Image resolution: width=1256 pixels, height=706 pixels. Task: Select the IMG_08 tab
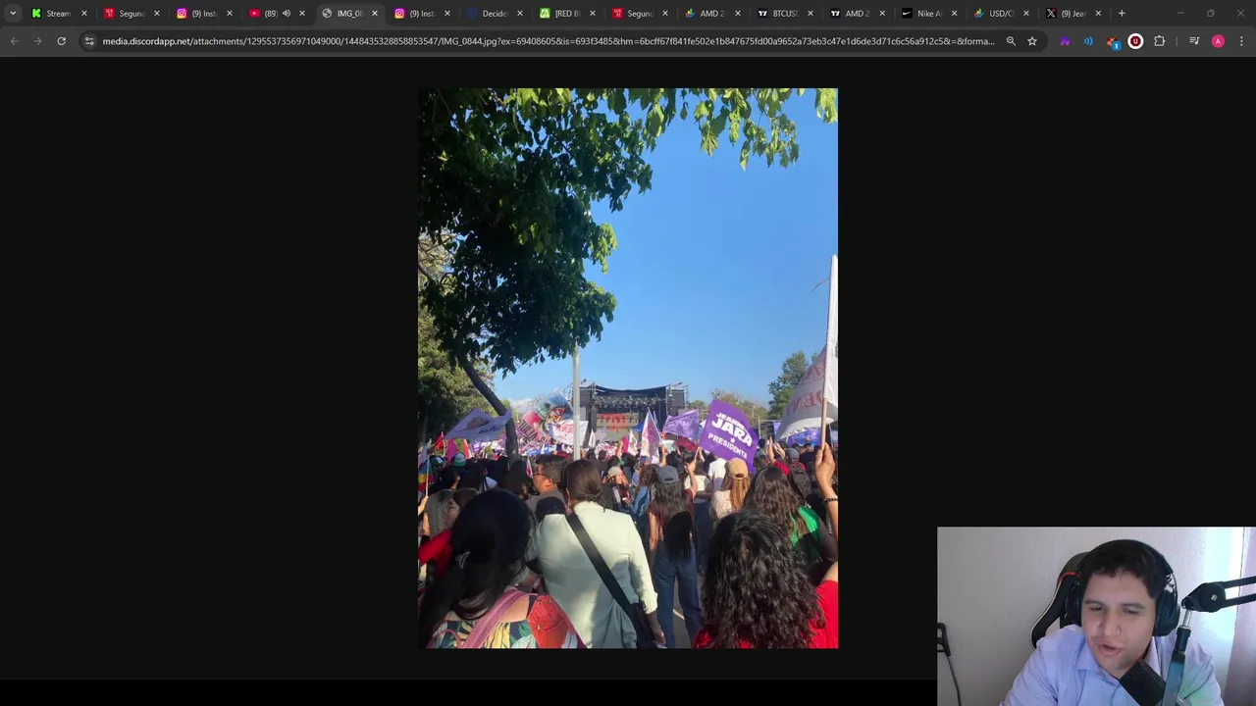click(348, 13)
